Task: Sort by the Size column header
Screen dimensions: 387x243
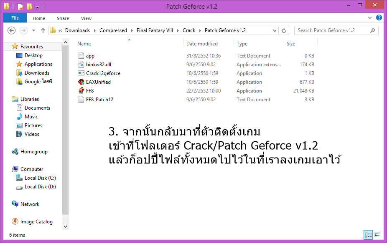Action: (x=291, y=44)
